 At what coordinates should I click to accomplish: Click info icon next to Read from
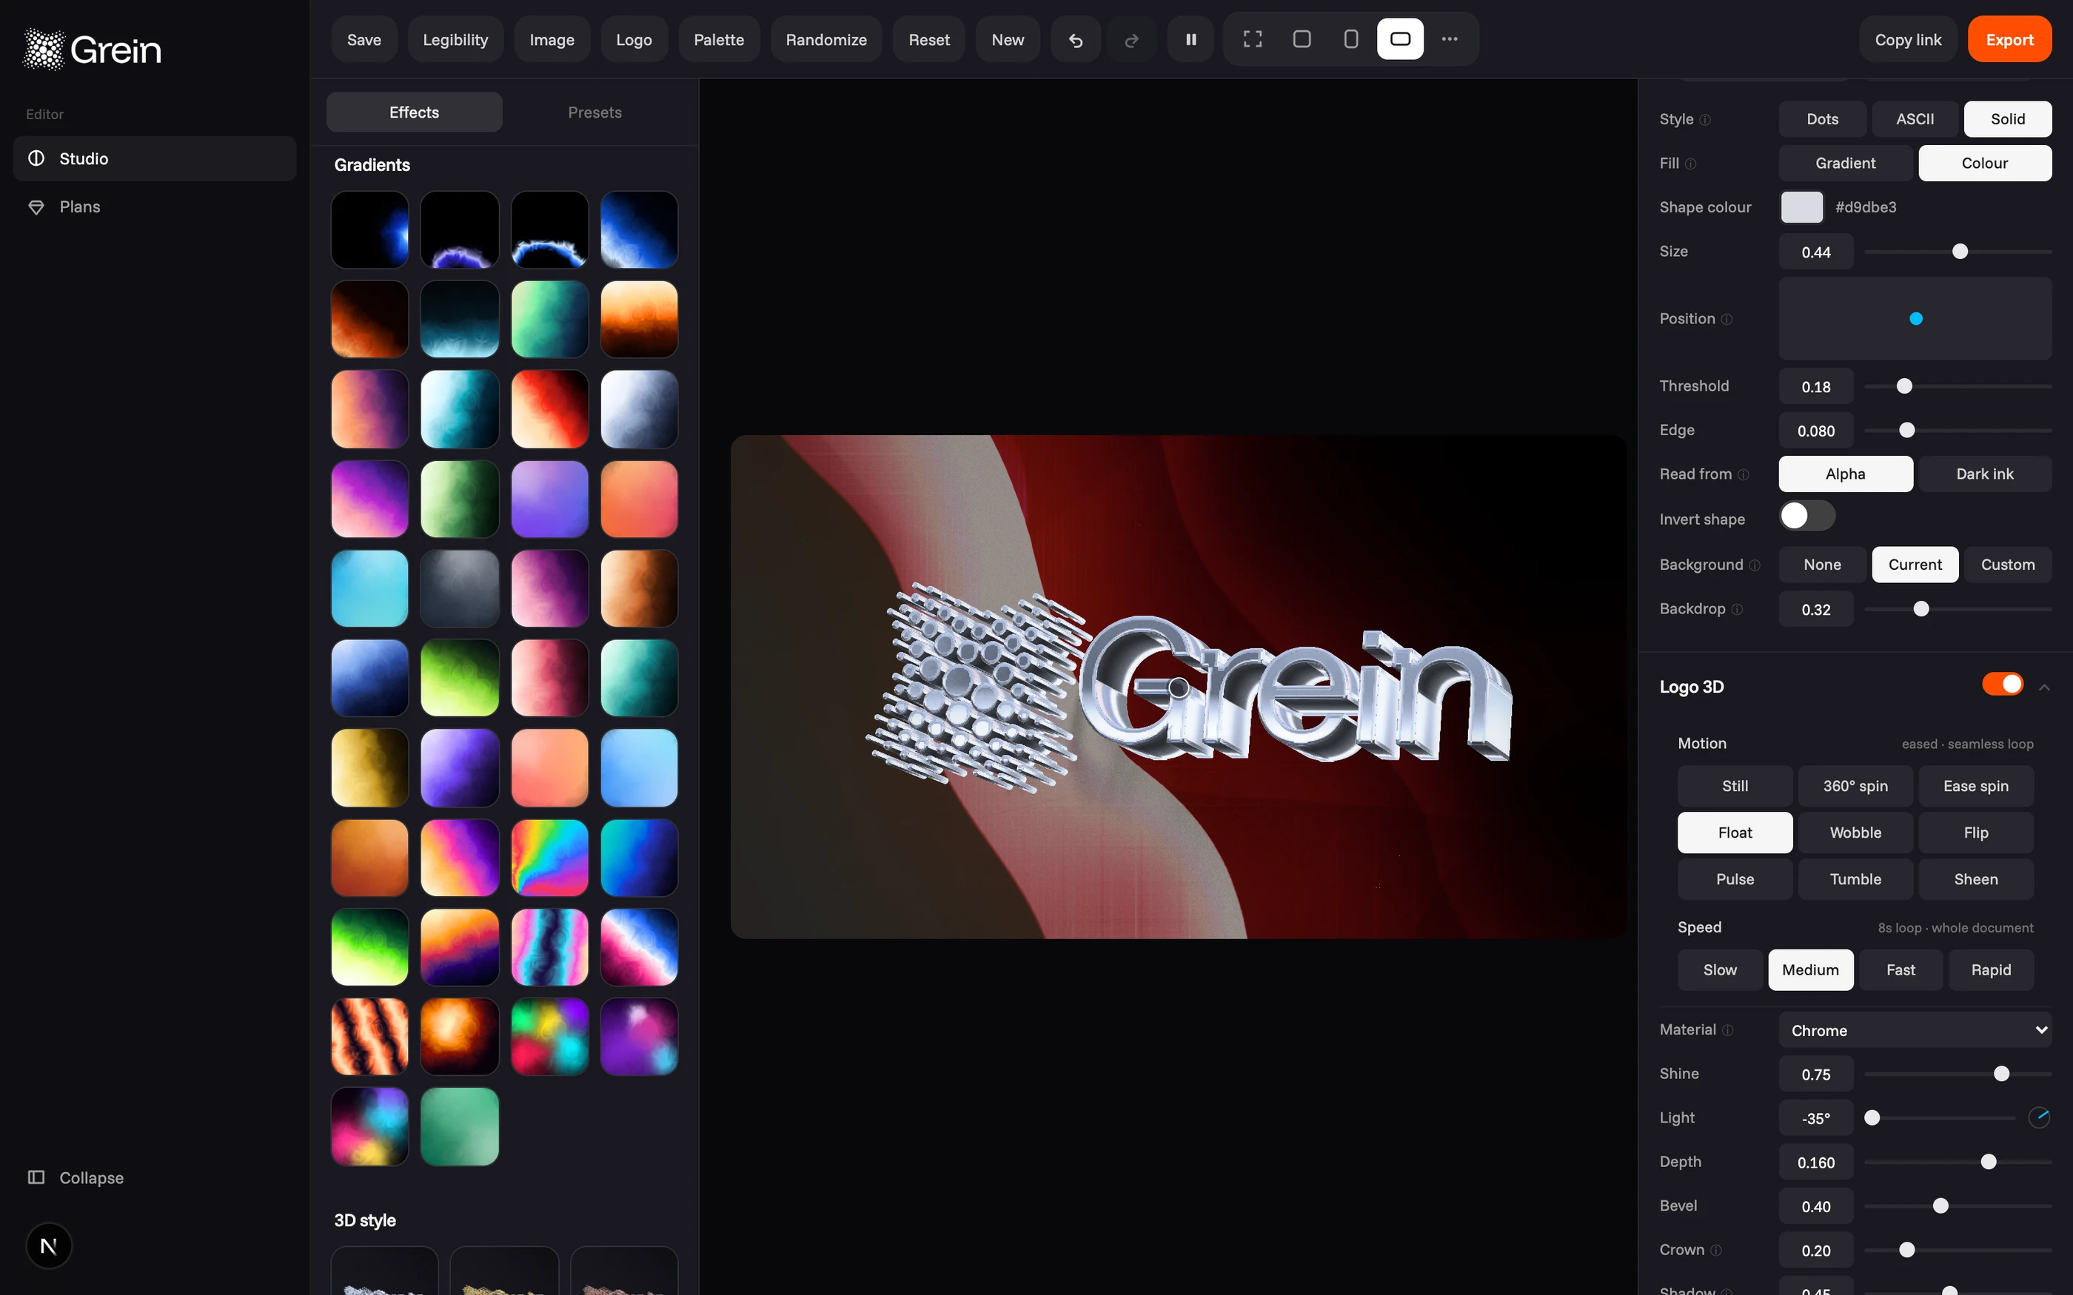(x=1744, y=474)
